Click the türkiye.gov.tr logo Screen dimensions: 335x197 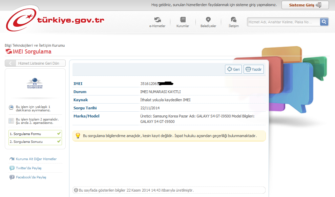tap(55, 20)
